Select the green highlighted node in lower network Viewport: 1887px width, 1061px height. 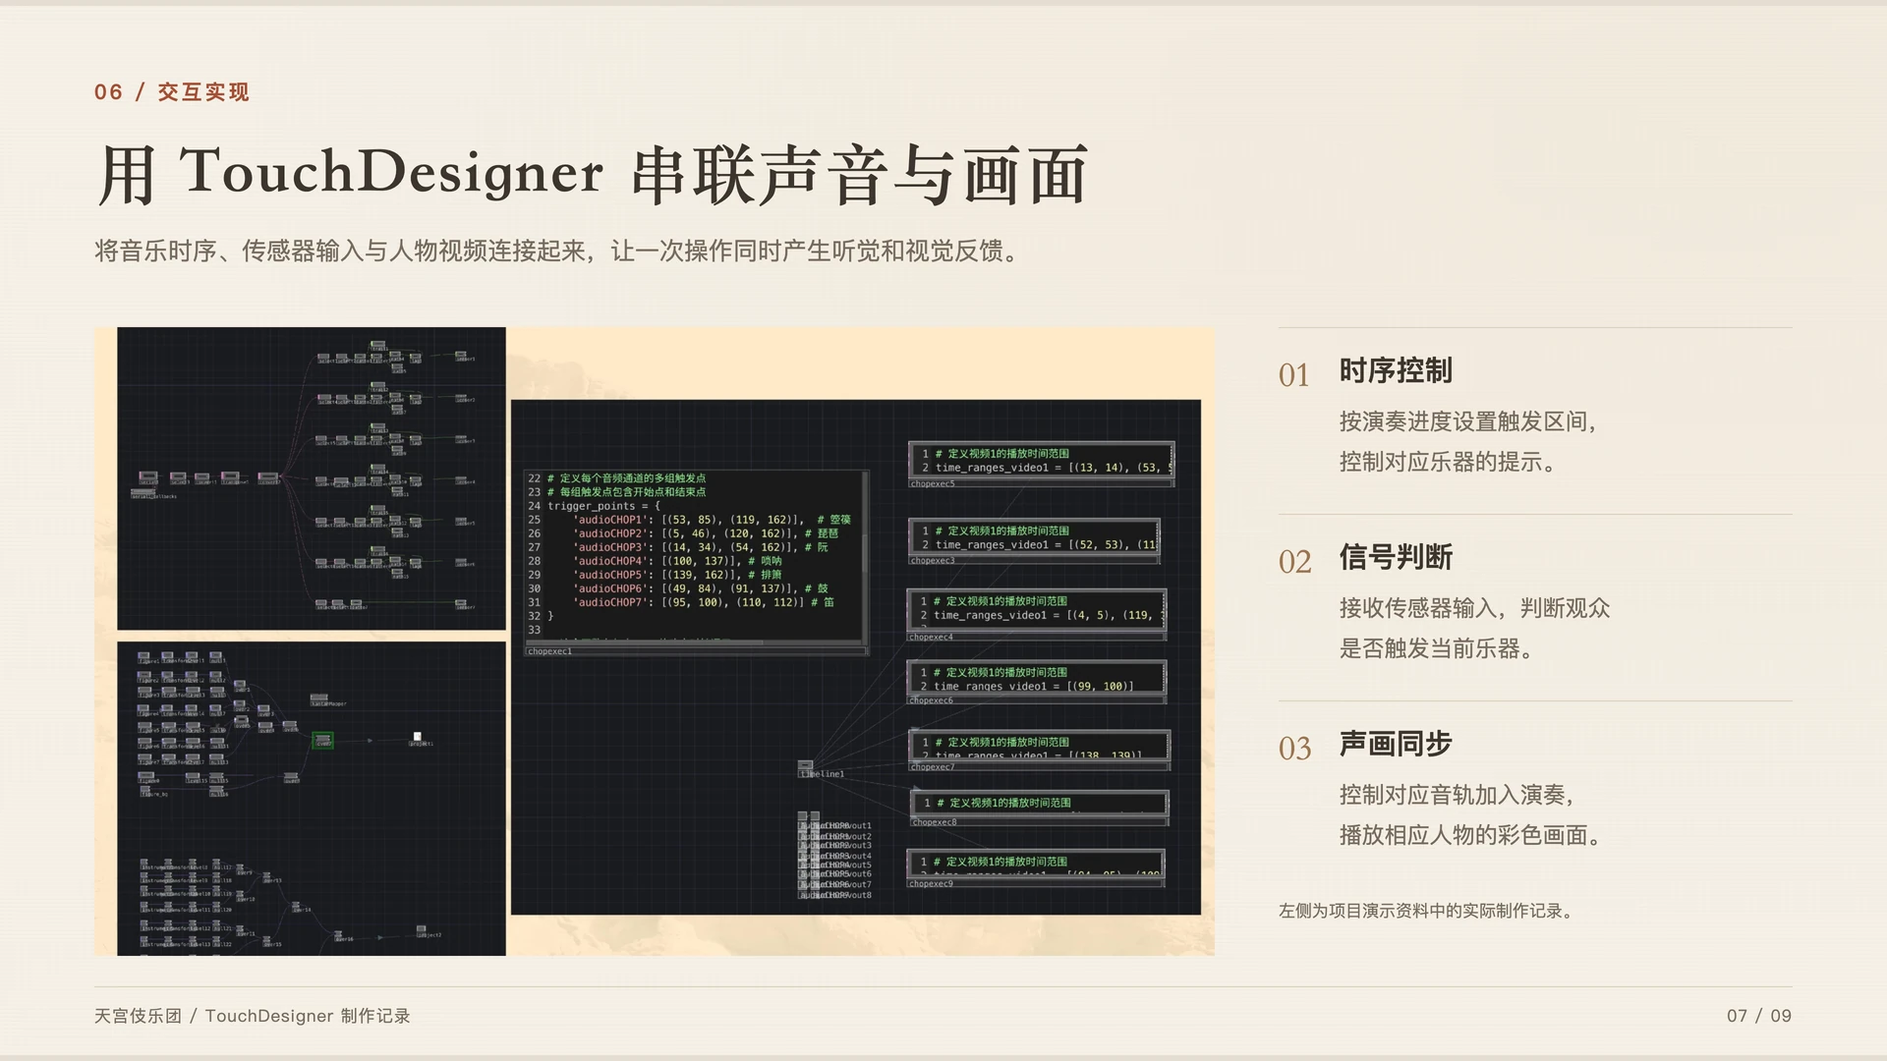click(322, 740)
